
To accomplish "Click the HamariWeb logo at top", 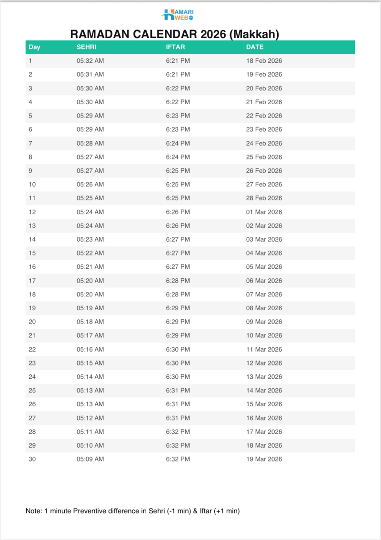I will 177,14.
